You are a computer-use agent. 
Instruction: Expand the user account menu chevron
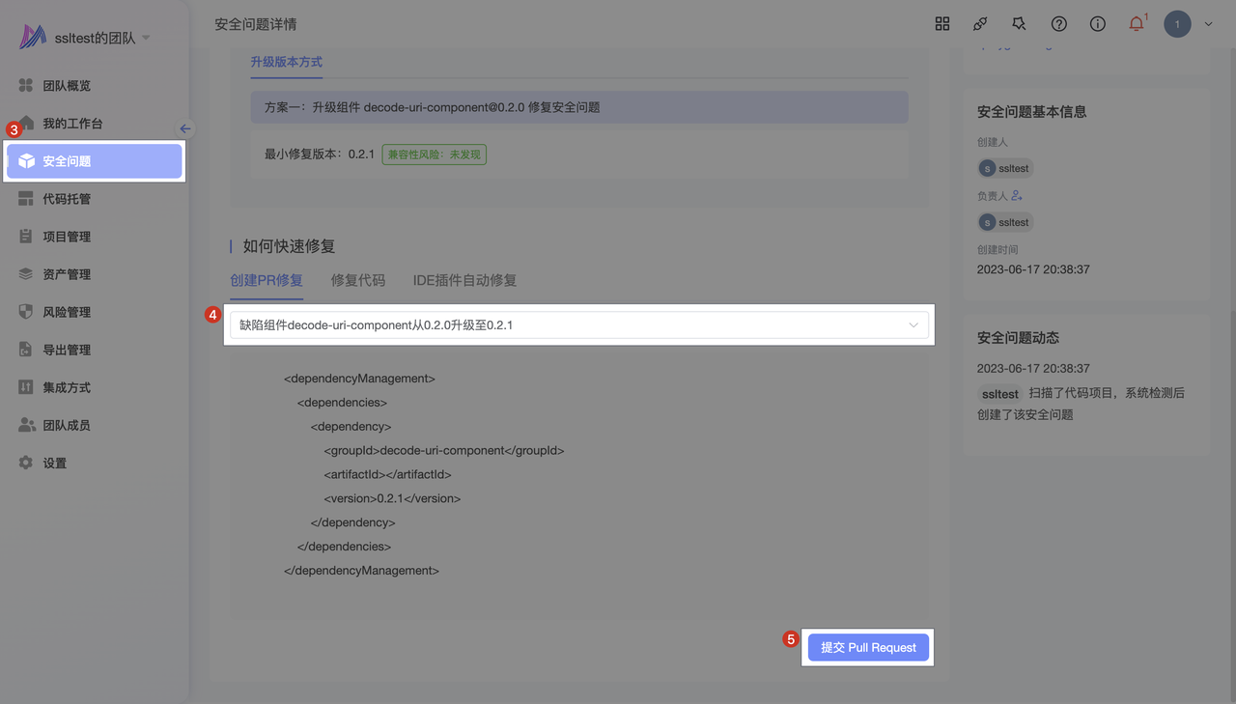[x=1208, y=25]
